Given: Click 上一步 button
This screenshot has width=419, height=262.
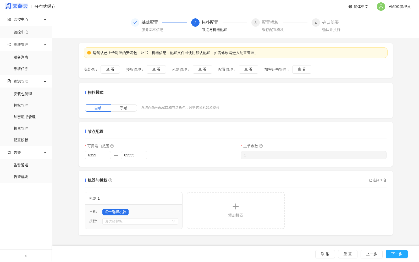Looking at the screenshot, I should click(372, 254).
